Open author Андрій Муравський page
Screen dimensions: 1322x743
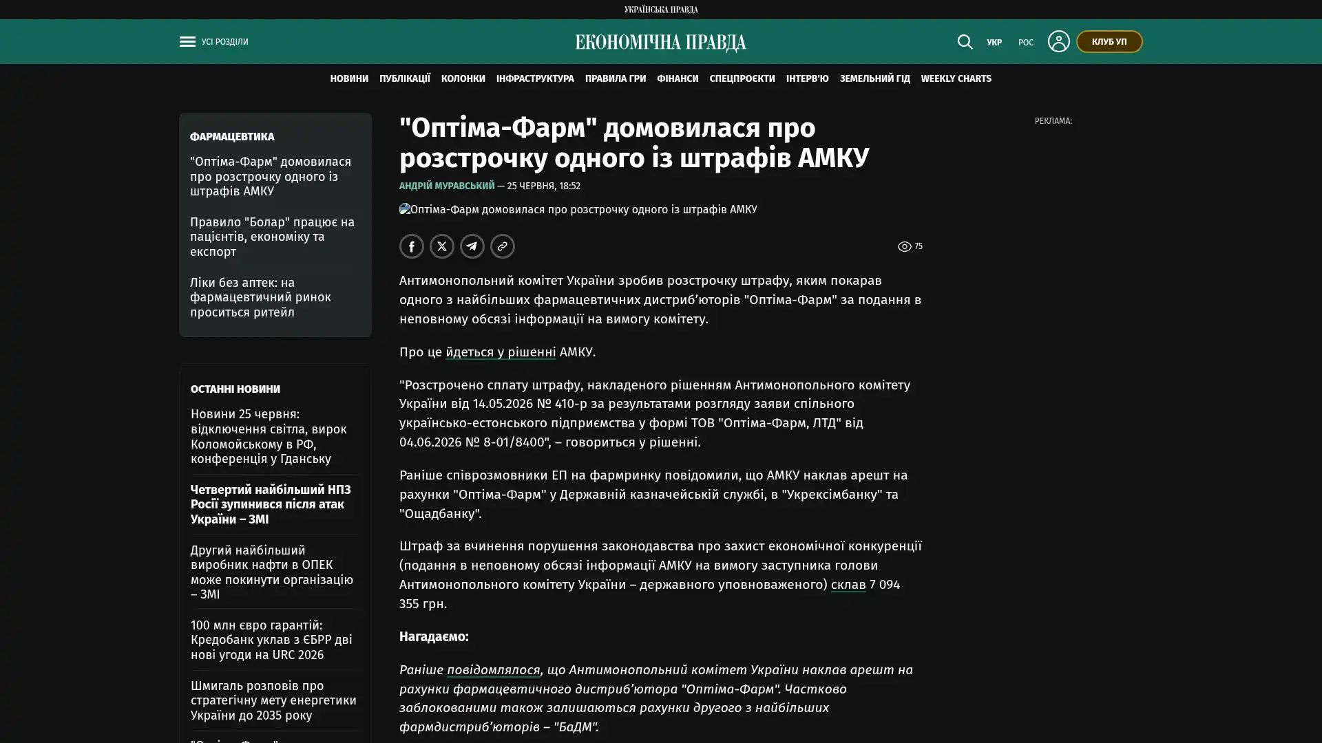pyautogui.click(x=447, y=186)
